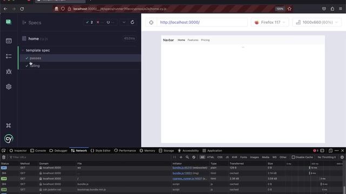The height and width of the screenshot is (194, 346).
Task: Open the Application tab in devtools
Action: pos(212,151)
